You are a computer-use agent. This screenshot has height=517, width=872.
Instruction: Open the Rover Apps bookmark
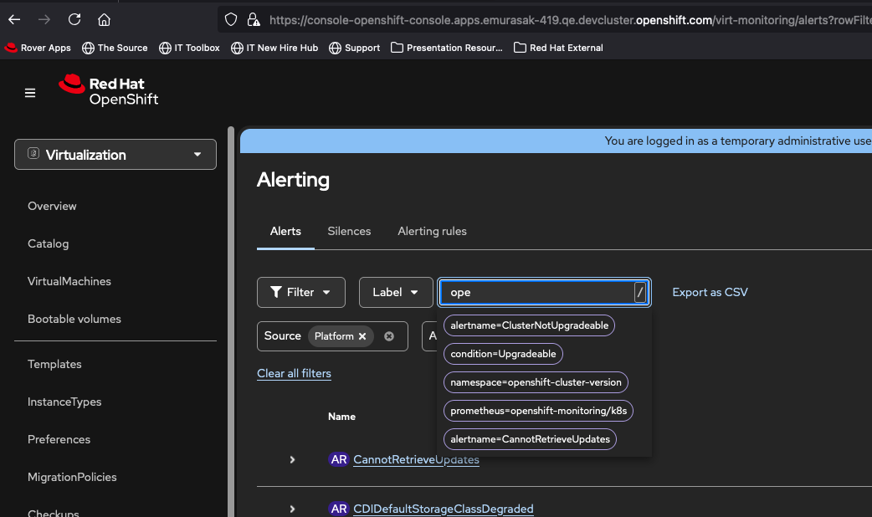[x=38, y=48]
